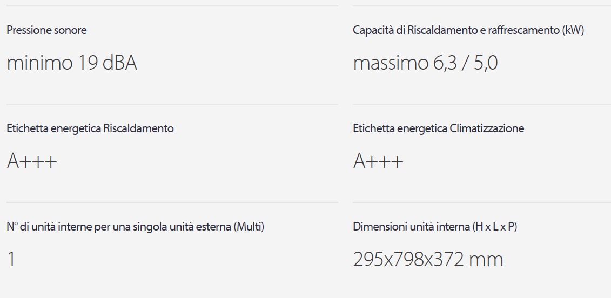This screenshot has height=298, width=611.
Task: Click the 295x798x372 mm dimensions value
Action: click(428, 260)
